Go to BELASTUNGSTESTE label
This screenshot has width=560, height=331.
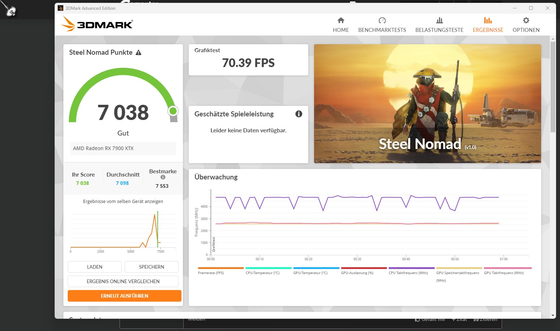tap(439, 30)
